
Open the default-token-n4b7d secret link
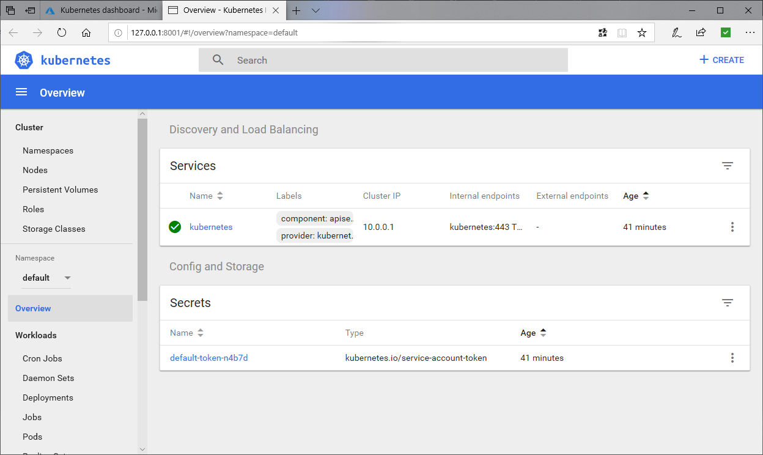point(209,358)
